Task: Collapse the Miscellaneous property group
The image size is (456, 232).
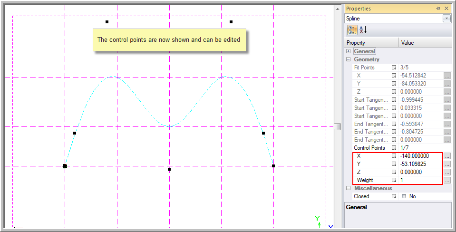Action: point(349,188)
